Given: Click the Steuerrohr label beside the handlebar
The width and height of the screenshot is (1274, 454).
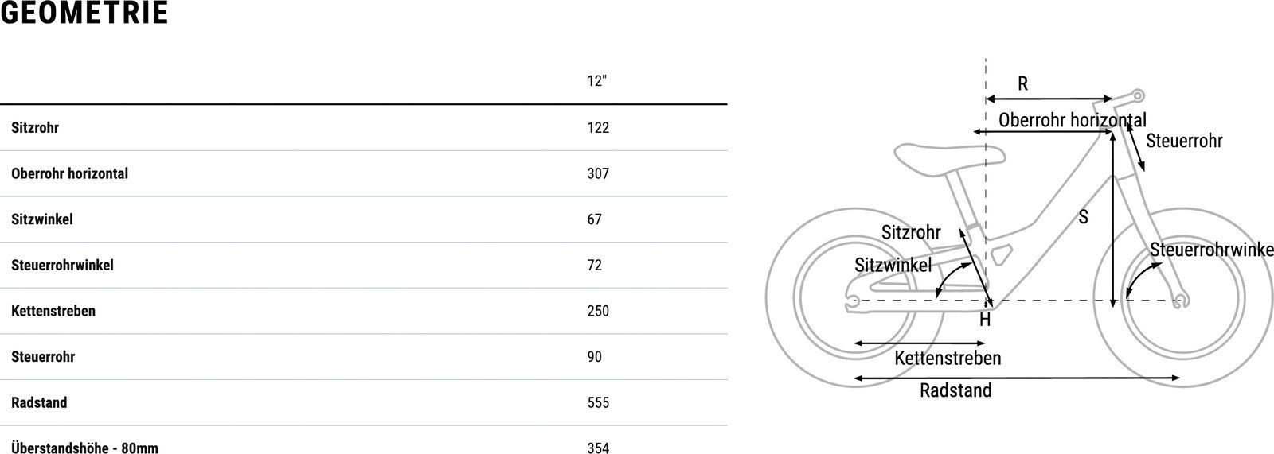Looking at the screenshot, I should [1184, 142].
